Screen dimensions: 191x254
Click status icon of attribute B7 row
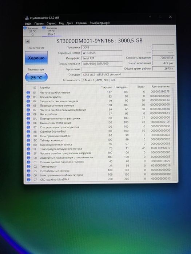click(x=28, y=127)
